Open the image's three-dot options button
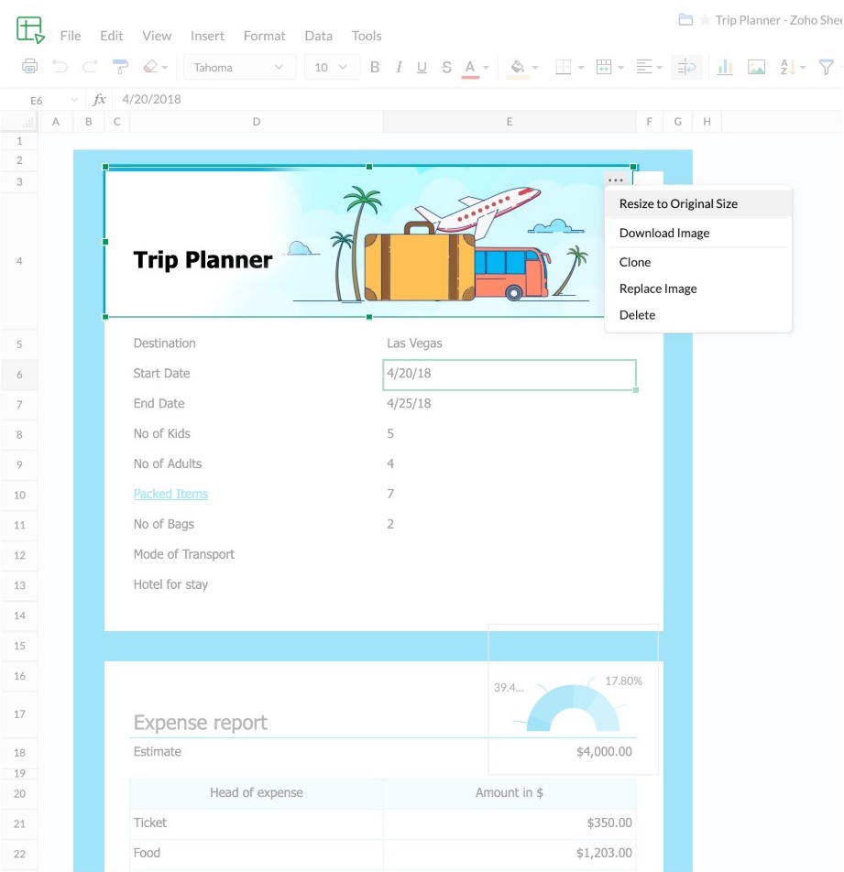This screenshot has width=844, height=872. click(x=615, y=180)
